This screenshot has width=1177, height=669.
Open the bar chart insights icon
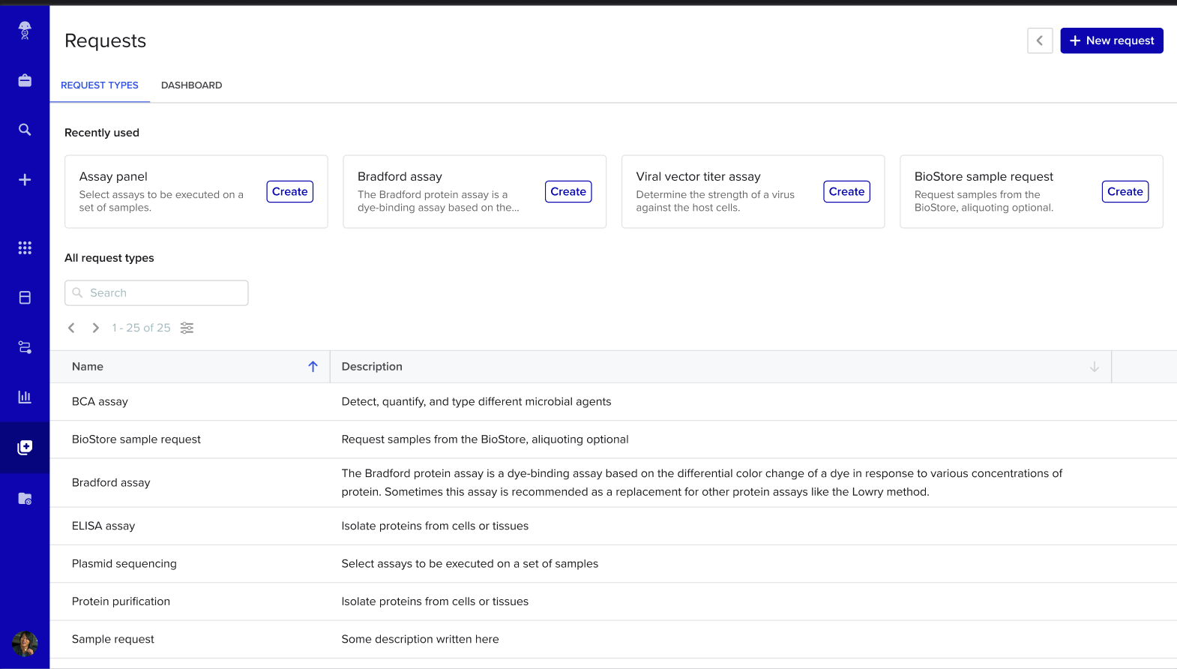click(x=25, y=397)
